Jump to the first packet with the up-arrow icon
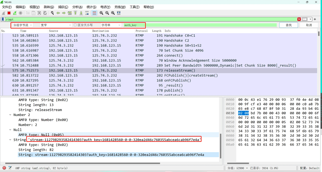Image resolution: width=322 pixels, height=172 pixels. [75, 13]
